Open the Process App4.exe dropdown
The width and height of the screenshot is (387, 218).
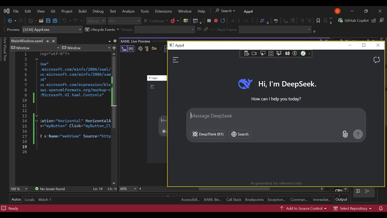pos(52,30)
